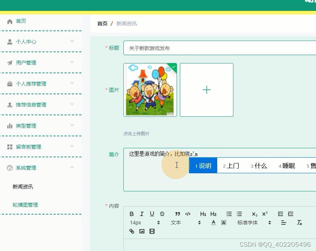The width and height of the screenshot is (316, 251).
Task: Click the 用户管理 paper plane icon
Action: 10,63
